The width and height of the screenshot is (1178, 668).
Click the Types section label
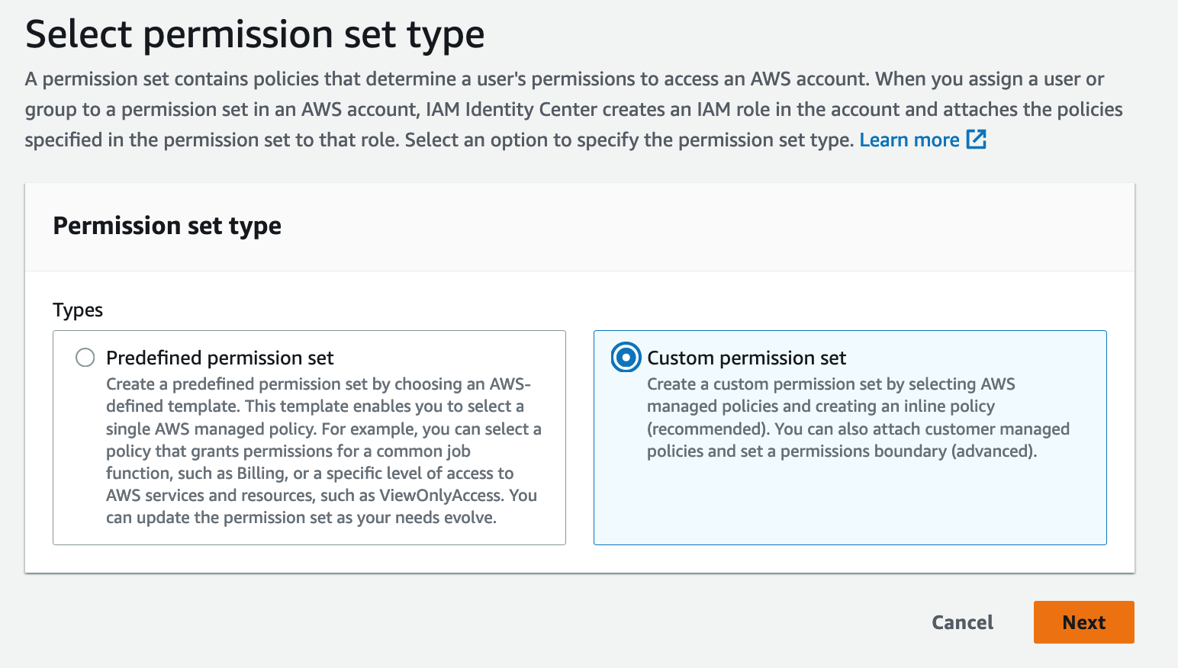click(x=77, y=310)
